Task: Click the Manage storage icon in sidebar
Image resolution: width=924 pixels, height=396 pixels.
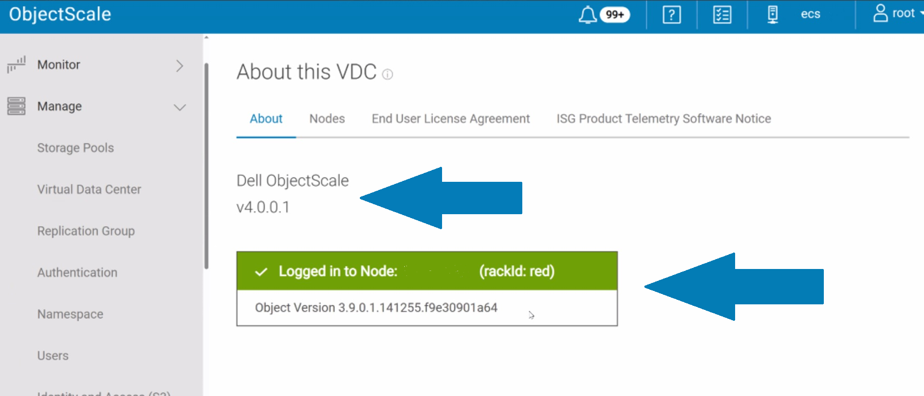Action: tap(16, 106)
